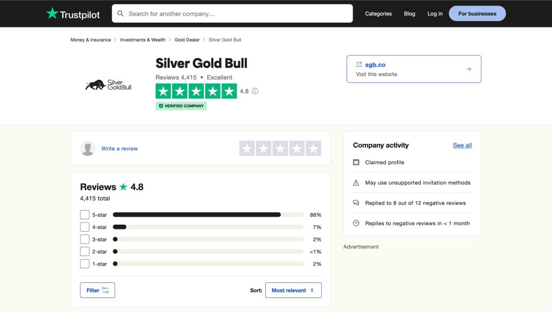This screenshot has width=552, height=312.
Task: Click the For businesses button
Action: (477, 13)
